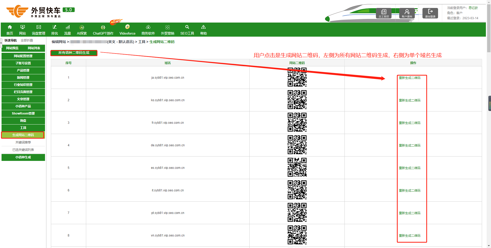Open the 网站 monitor icon
Screen dimensions: 491x248
pyautogui.click(x=23, y=27)
